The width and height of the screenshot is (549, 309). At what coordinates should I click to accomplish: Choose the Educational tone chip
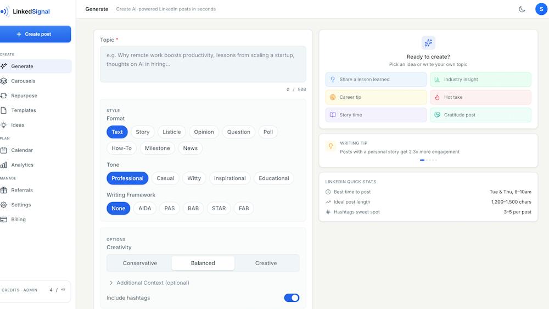click(274, 178)
